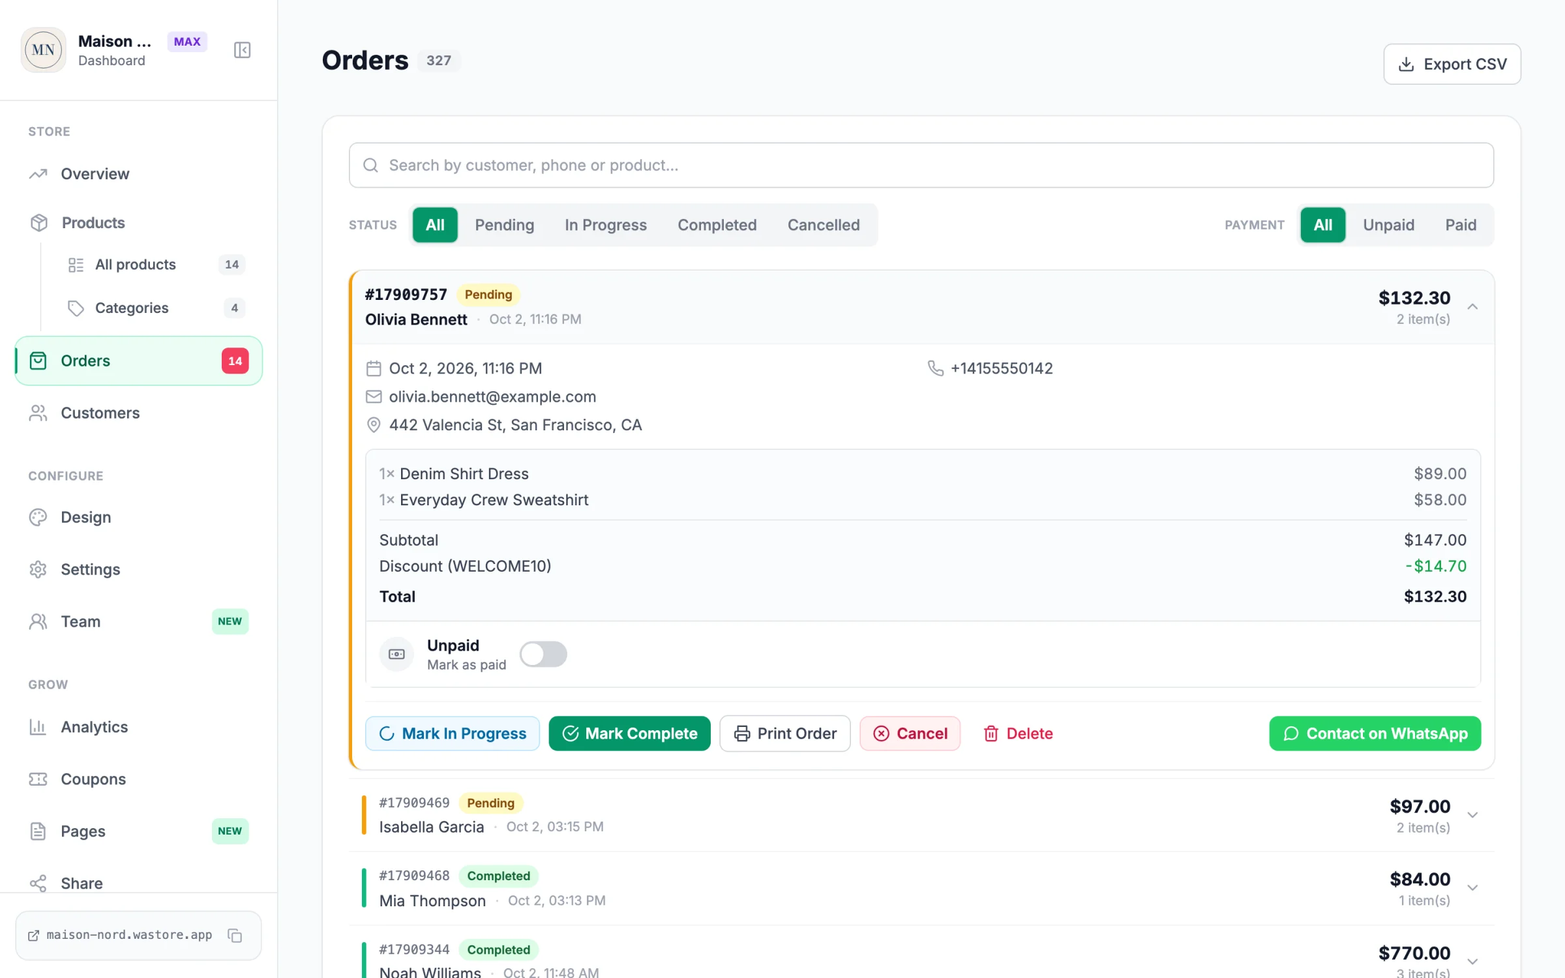Mark order as In Progress

pos(453,733)
